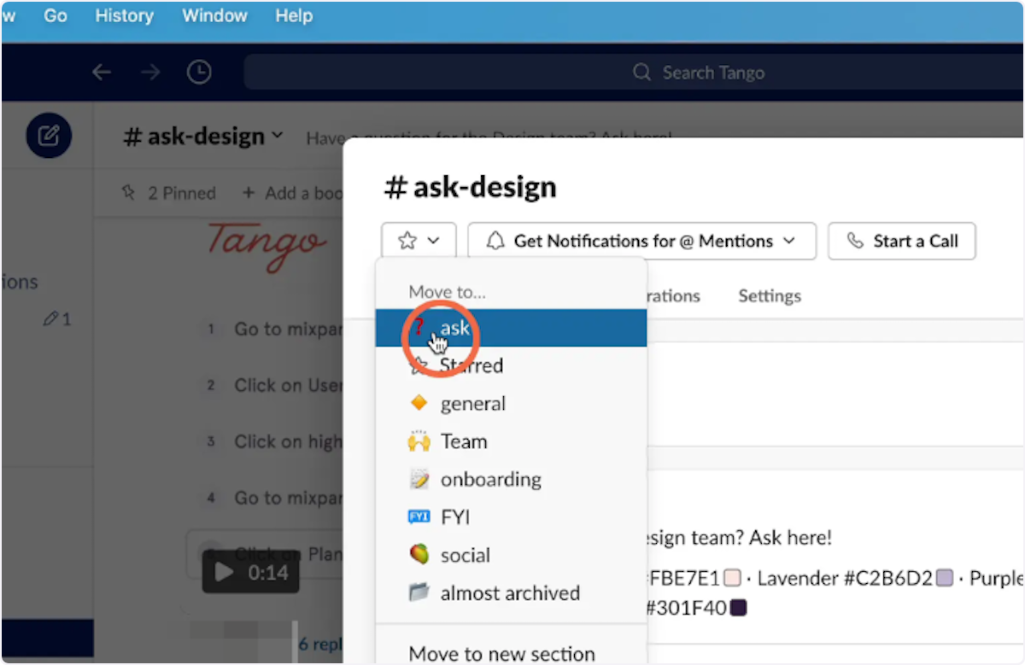Image resolution: width=1025 pixels, height=665 pixels.
Task: Open the Help menu
Action: (x=294, y=15)
